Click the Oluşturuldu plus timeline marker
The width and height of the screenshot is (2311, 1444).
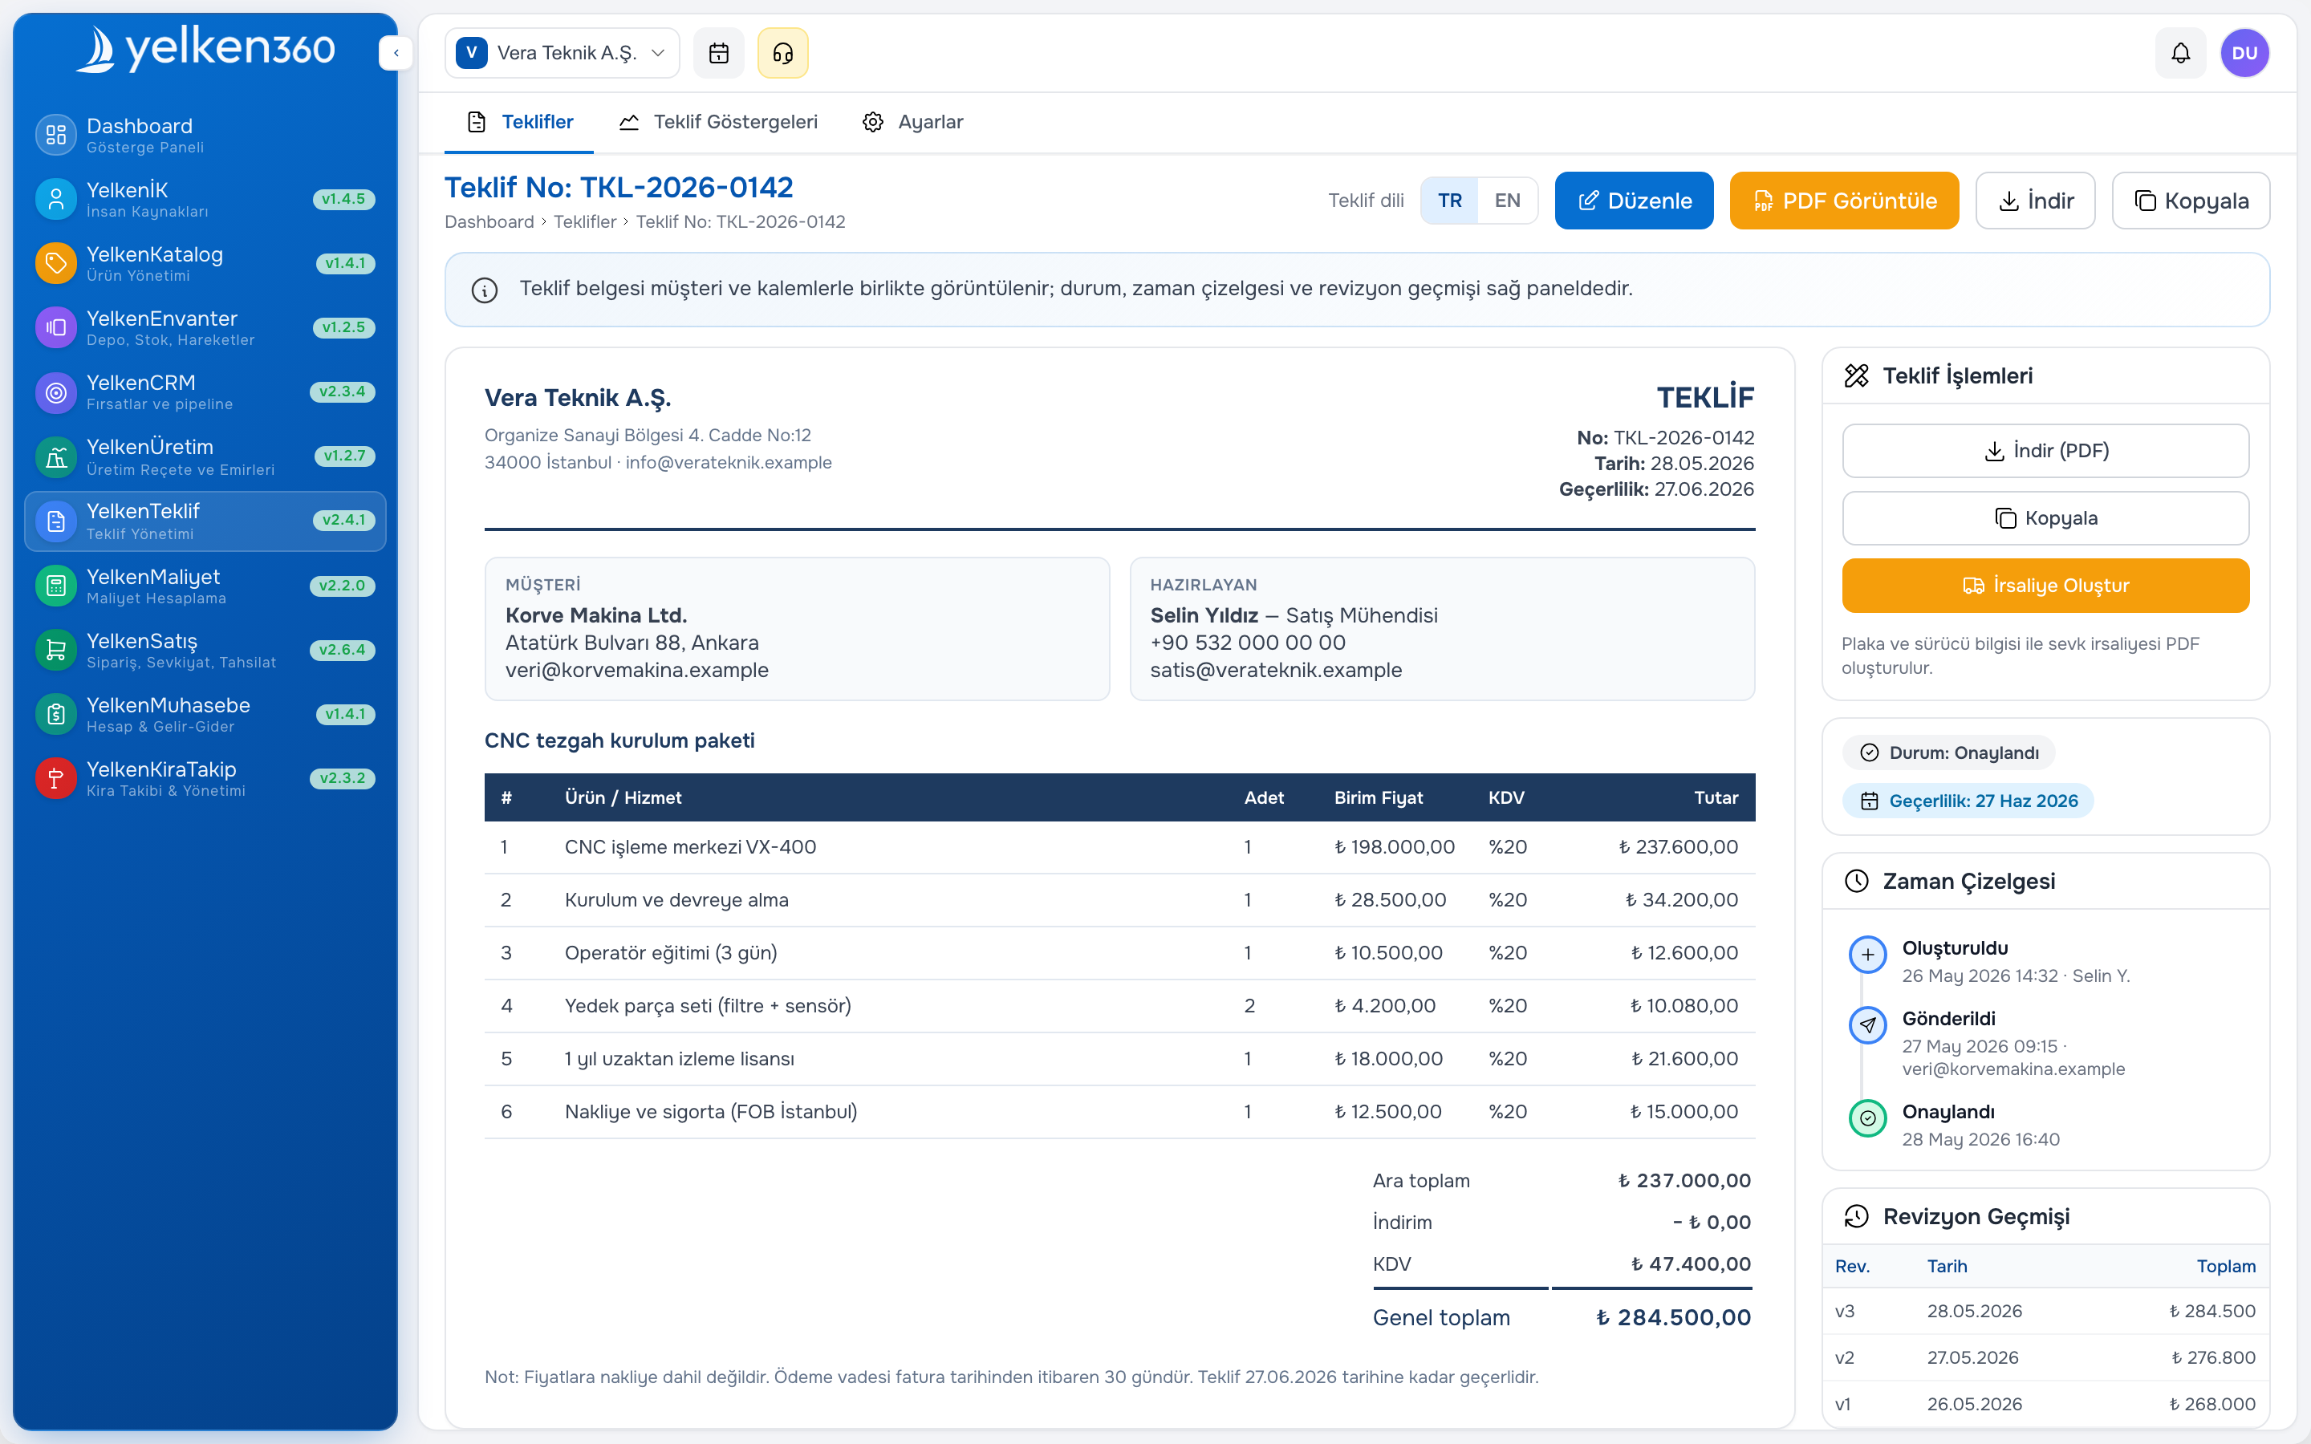1867,954
